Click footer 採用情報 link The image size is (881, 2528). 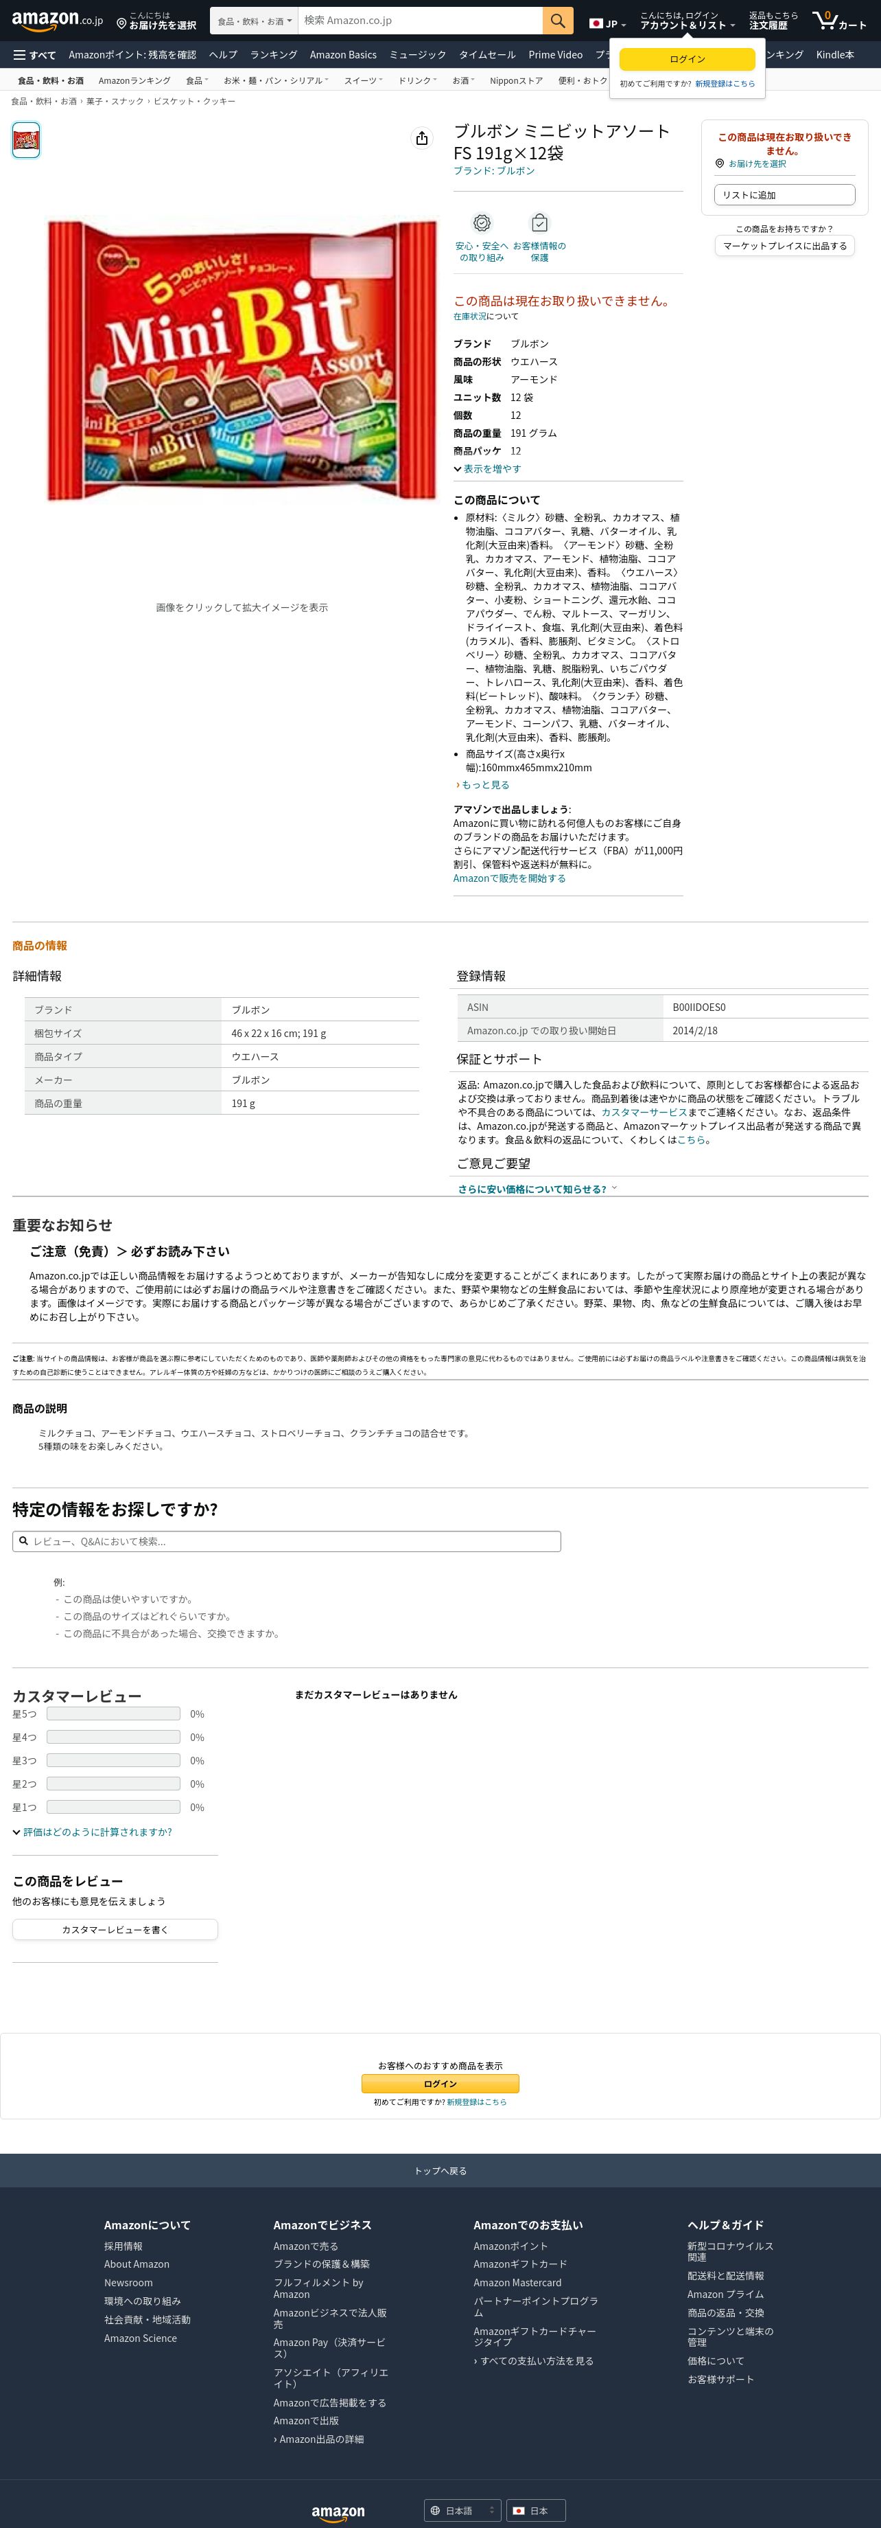point(124,2246)
